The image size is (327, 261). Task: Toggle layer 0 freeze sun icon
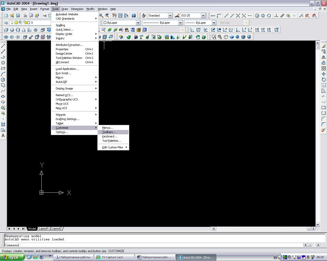(16, 22)
